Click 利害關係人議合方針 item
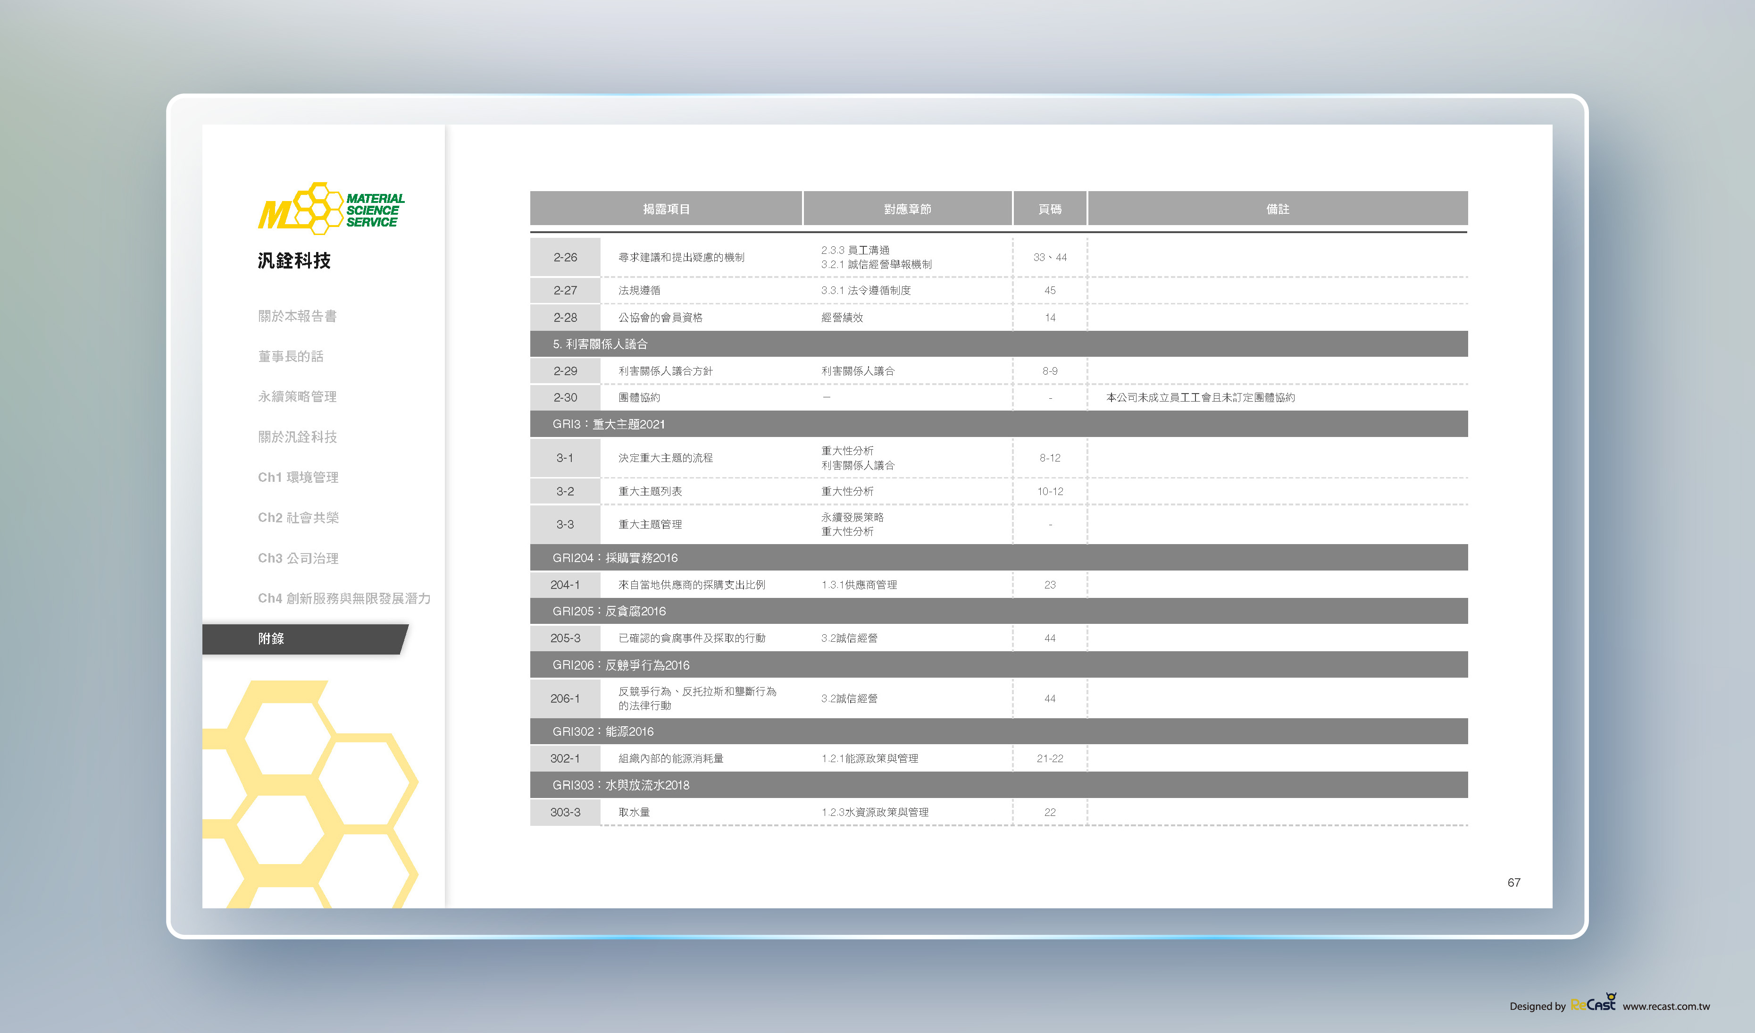Viewport: 1755px width, 1033px height. (665, 371)
